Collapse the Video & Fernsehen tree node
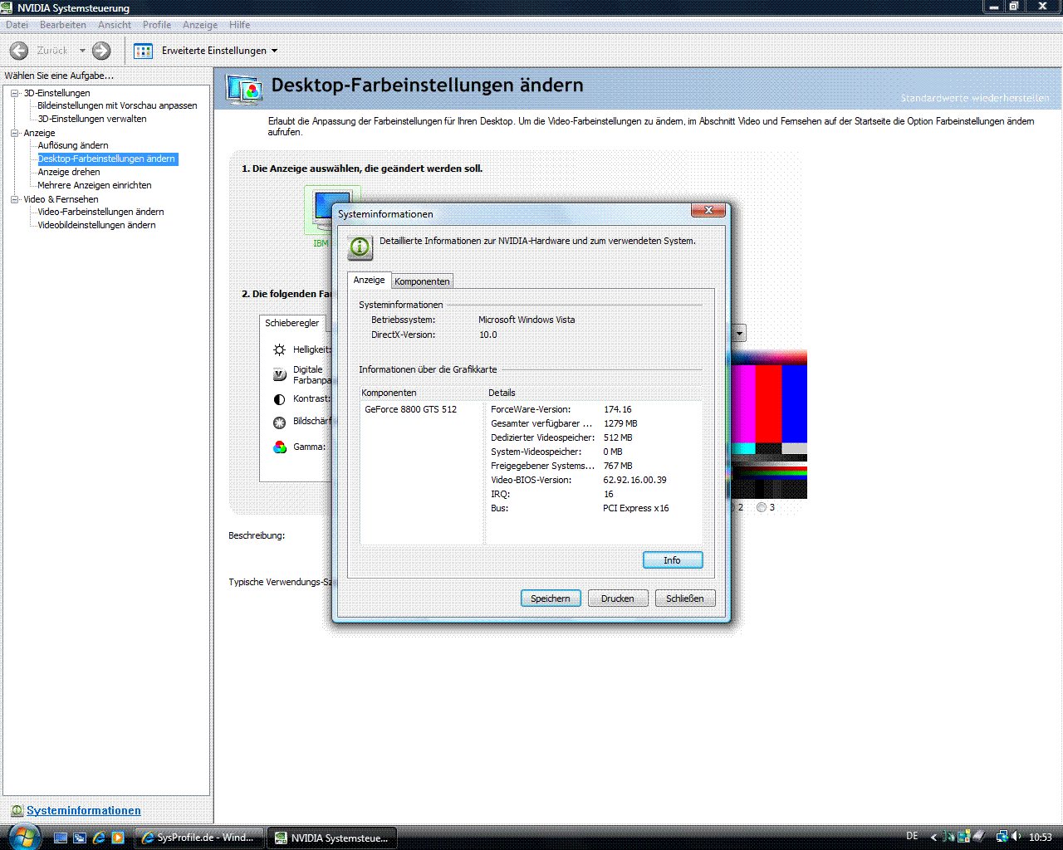 15,199
